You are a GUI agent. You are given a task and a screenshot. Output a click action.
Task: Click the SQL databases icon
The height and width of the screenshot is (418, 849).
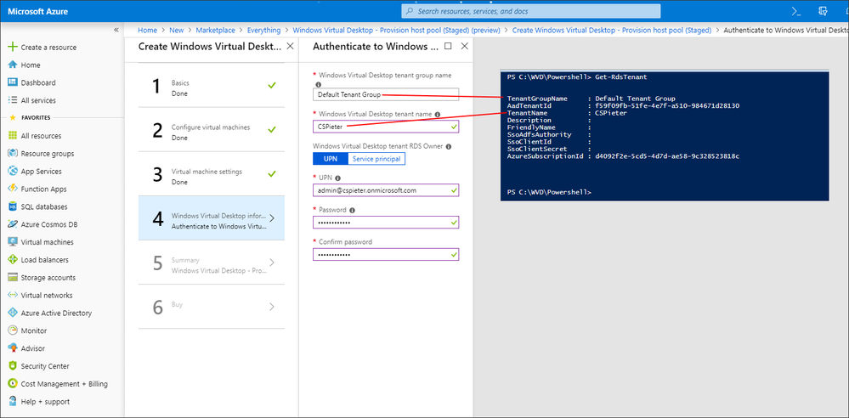[x=13, y=206]
